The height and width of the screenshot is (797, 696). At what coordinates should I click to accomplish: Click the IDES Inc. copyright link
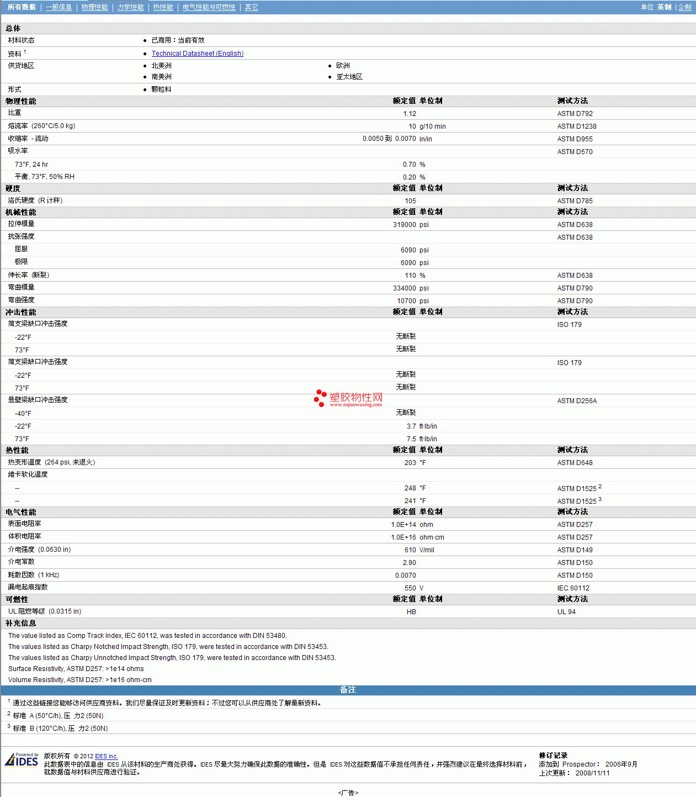point(106,756)
